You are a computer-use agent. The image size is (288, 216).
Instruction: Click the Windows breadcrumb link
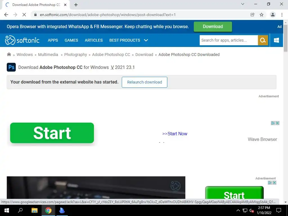point(25,55)
